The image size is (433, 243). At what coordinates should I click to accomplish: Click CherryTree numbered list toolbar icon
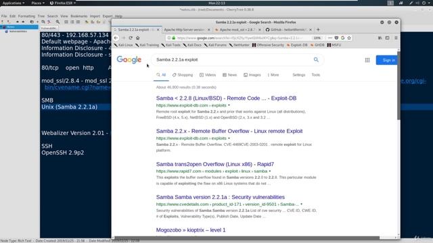pos(72,22)
